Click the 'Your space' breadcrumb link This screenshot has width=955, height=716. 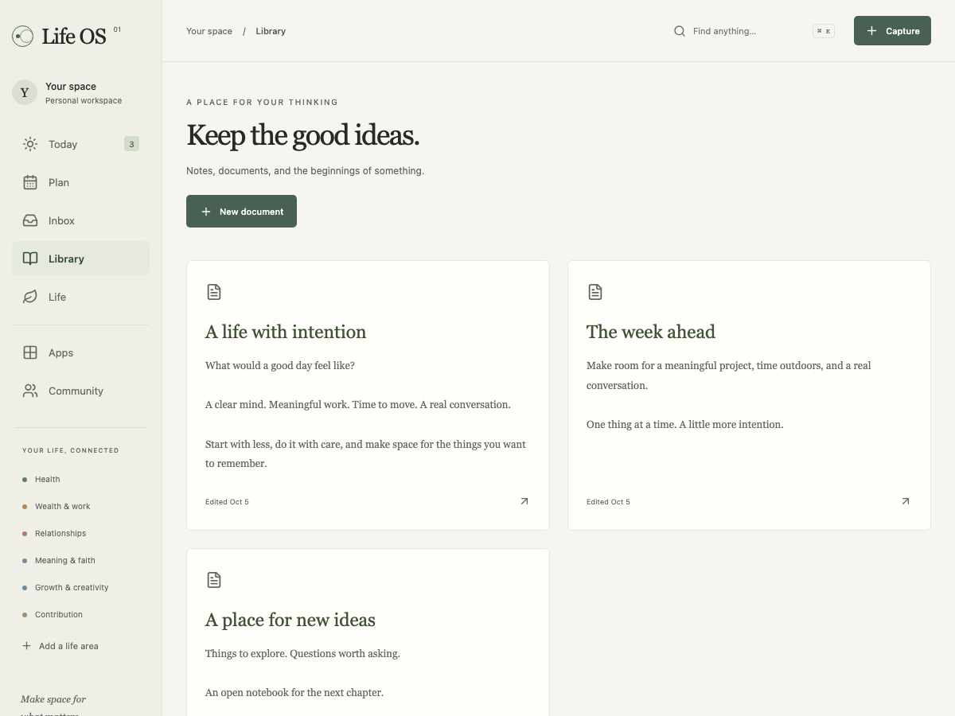[209, 31]
